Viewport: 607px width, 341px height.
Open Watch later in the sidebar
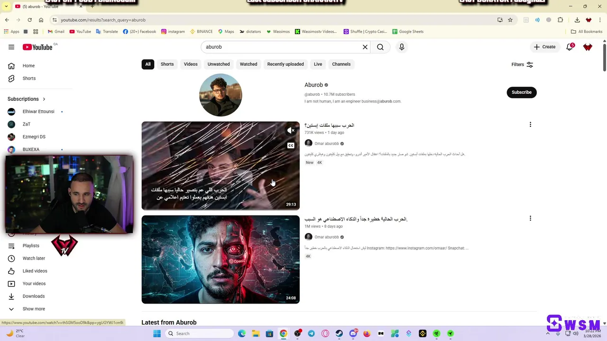(34, 259)
